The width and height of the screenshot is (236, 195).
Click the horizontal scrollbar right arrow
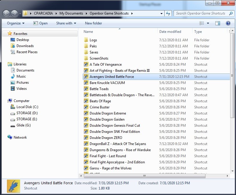(x=227, y=176)
